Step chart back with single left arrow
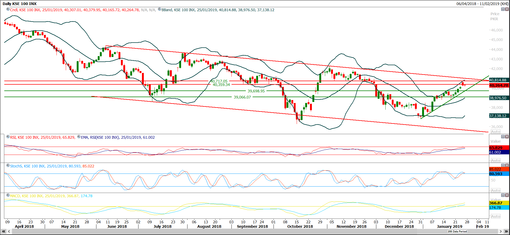The width and height of the screenshot is (510, 235). pos(9,231)
